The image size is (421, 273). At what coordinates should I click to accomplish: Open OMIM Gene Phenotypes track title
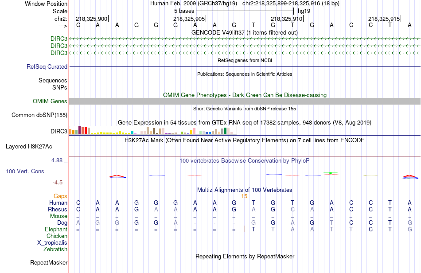[x=245, y=95]
